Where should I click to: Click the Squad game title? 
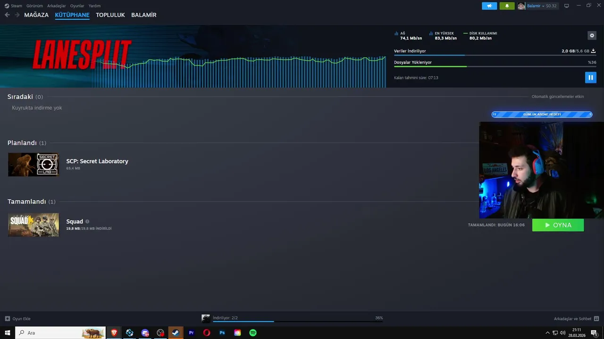pyautogui.click(x=75, y=221)
